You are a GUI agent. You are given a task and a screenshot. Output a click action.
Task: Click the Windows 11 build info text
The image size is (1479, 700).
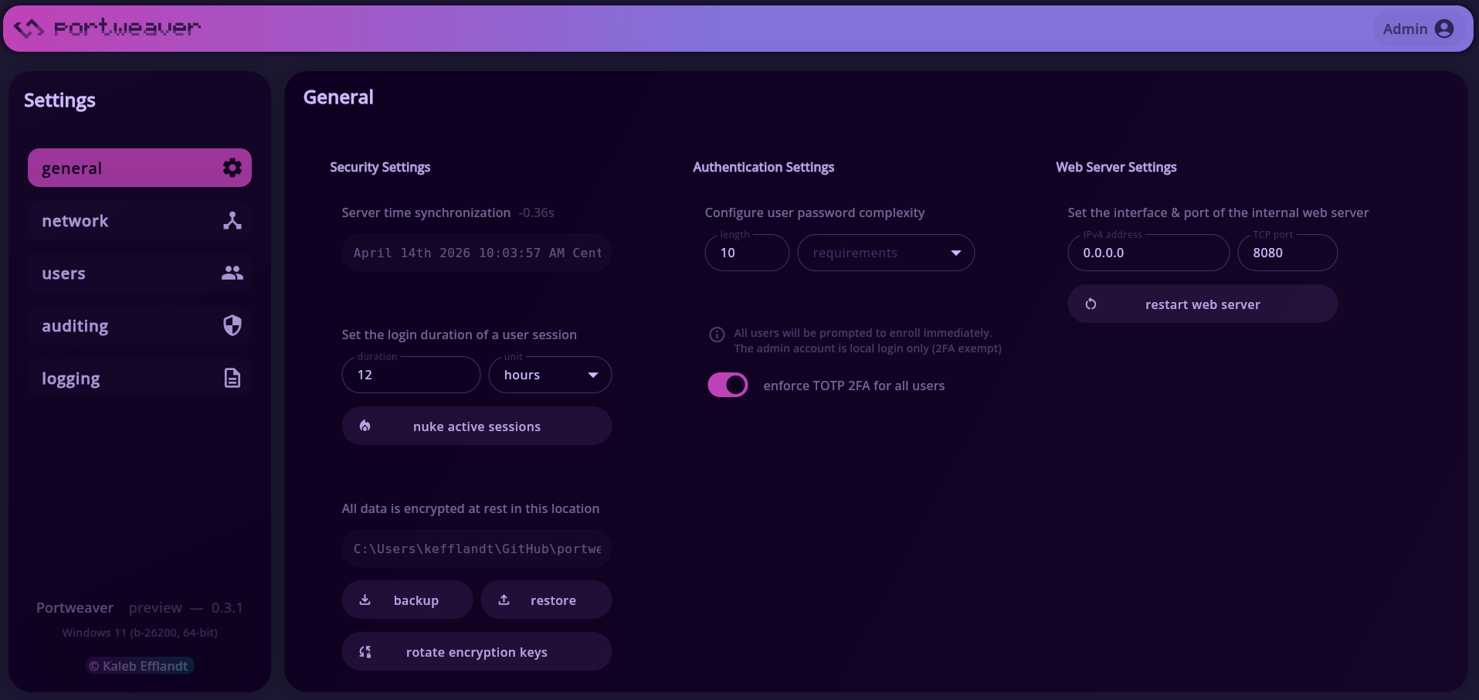(140, 633)
